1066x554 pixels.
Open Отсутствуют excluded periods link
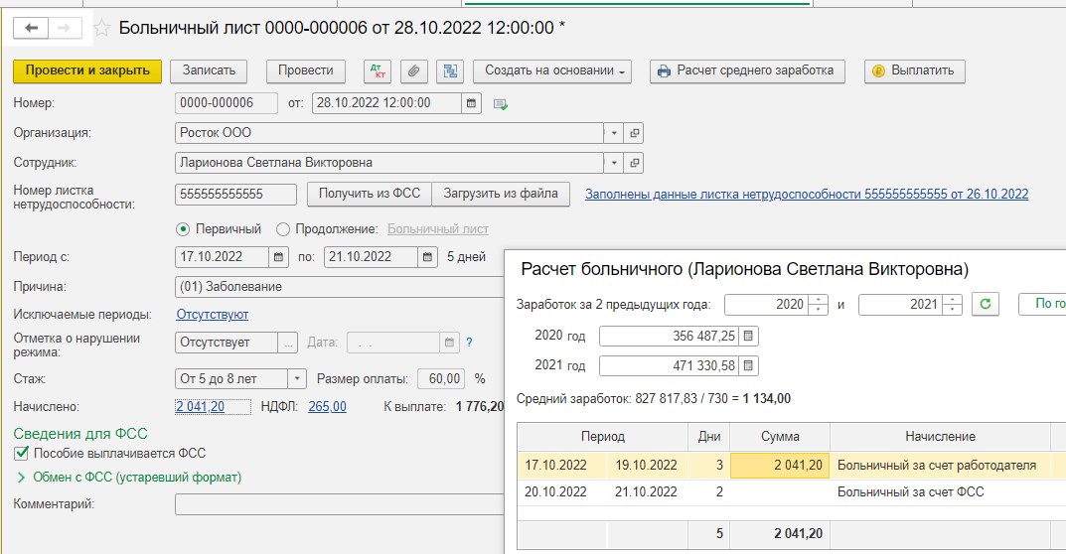213,314
